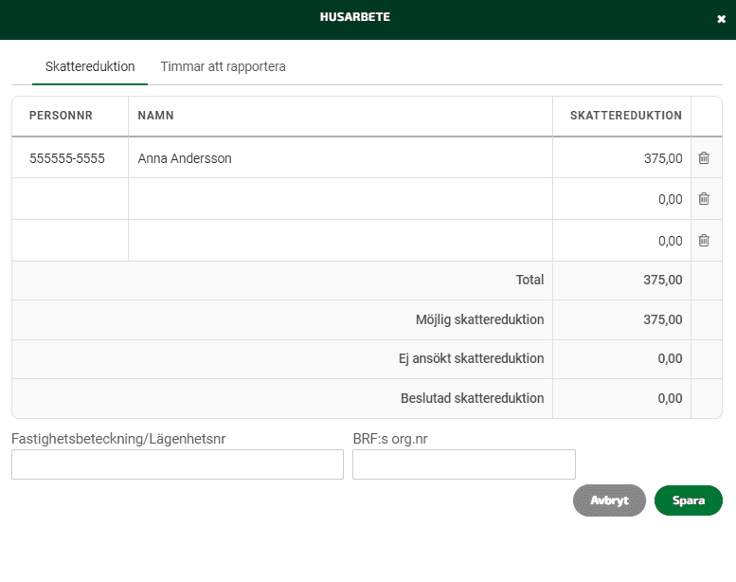736x582 pixels.
Task: Click the Avbryt button
Action: click(x=609, y=500)
